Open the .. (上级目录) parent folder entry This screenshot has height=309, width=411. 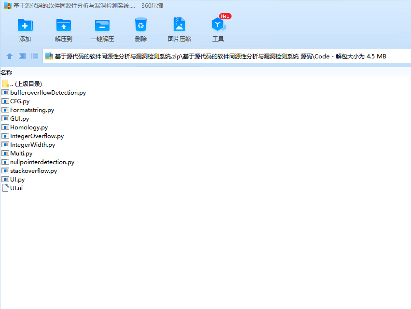coord(22,84)
